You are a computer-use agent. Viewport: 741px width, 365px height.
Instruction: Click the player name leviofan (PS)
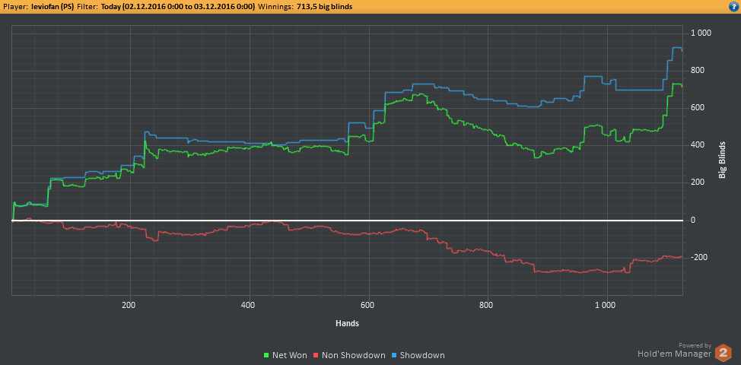(x=52, y=6)
